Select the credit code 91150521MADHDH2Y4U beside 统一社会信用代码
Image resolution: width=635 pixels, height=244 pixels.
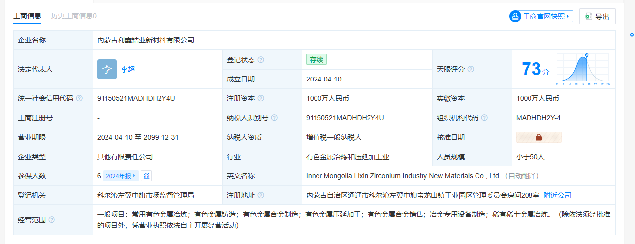click(x=136, y=98)
